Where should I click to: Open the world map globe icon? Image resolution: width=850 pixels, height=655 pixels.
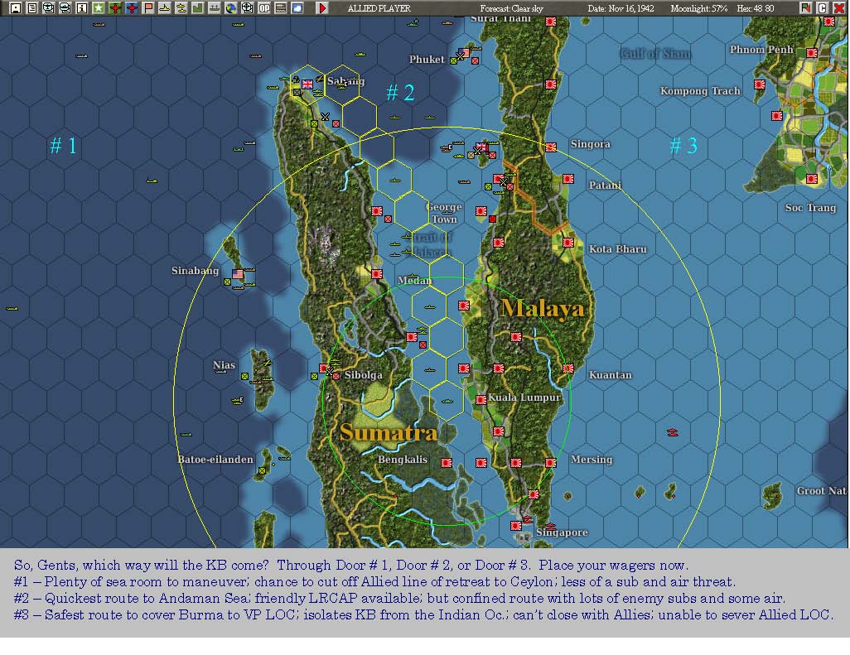click(232, 7)
